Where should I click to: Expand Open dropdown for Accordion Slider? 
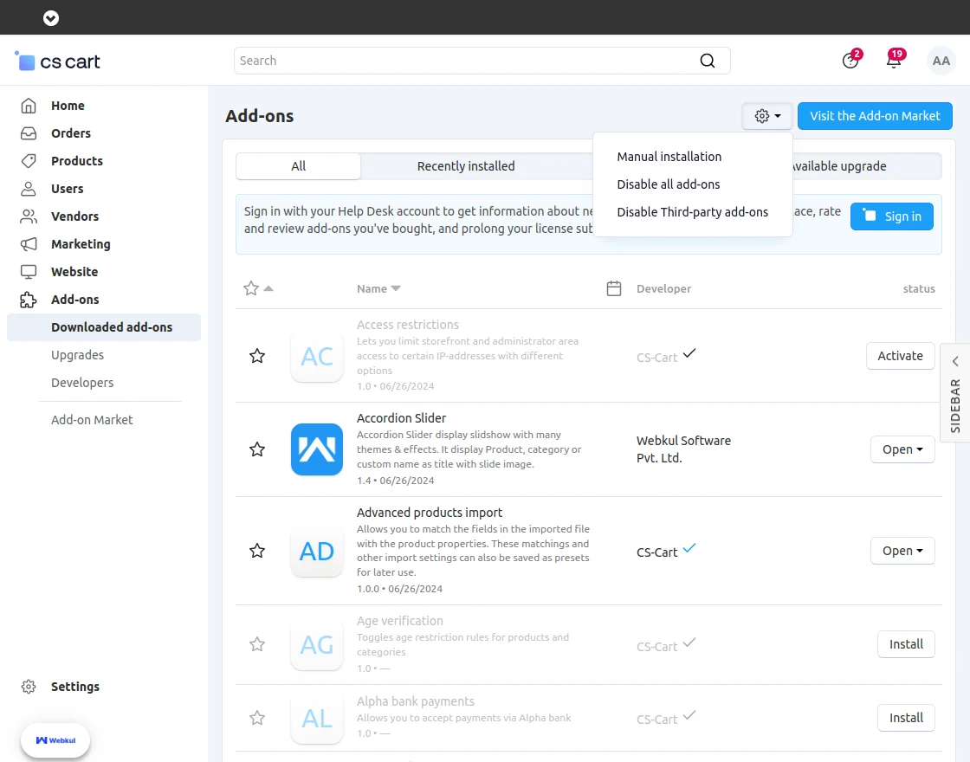click(902, 449)
